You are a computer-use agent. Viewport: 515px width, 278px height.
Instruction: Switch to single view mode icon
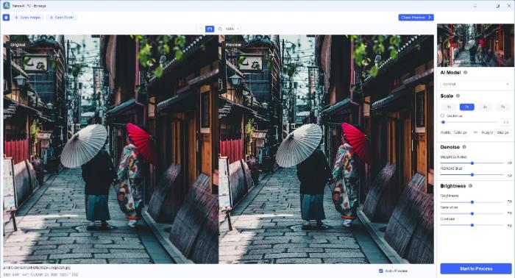click(x=201, y=29)
